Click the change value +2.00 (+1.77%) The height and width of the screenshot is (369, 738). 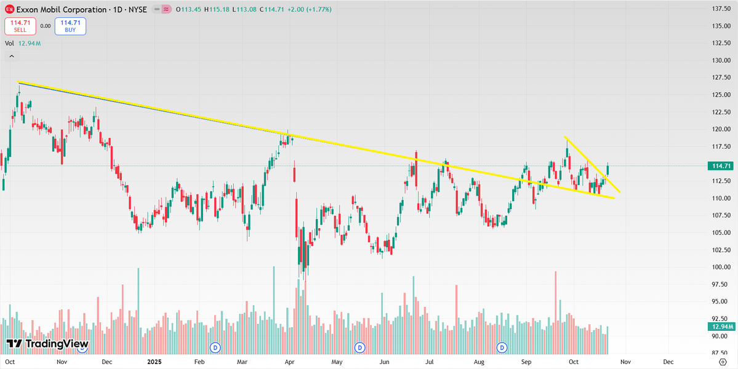[308, 9]
